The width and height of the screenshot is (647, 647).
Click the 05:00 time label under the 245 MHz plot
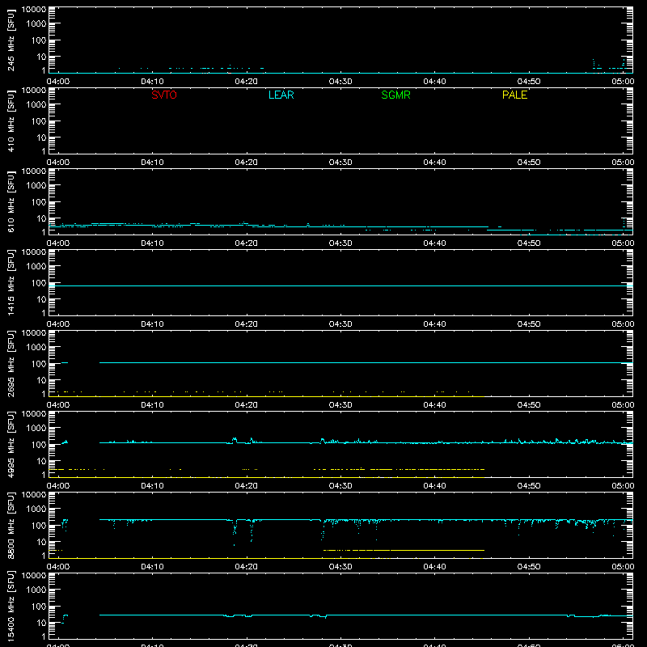pos(623,82)
